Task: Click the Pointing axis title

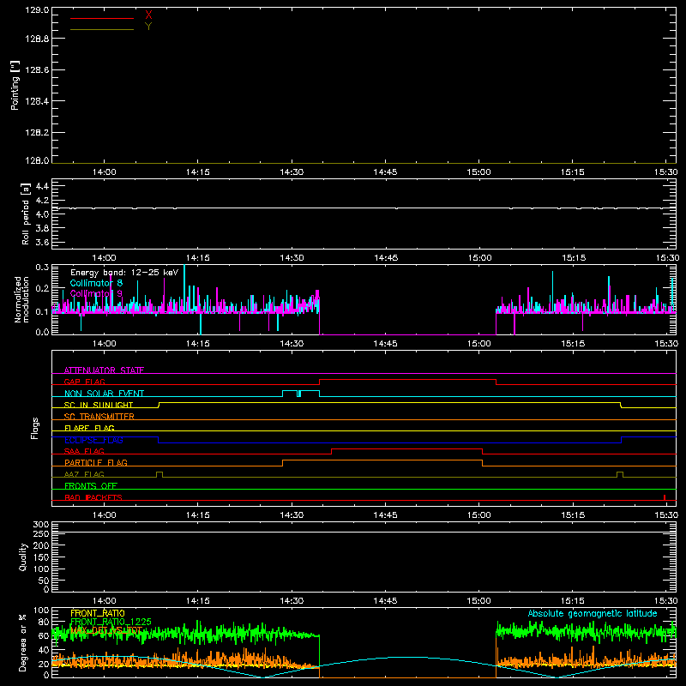Action: click(x=15, y=86)
